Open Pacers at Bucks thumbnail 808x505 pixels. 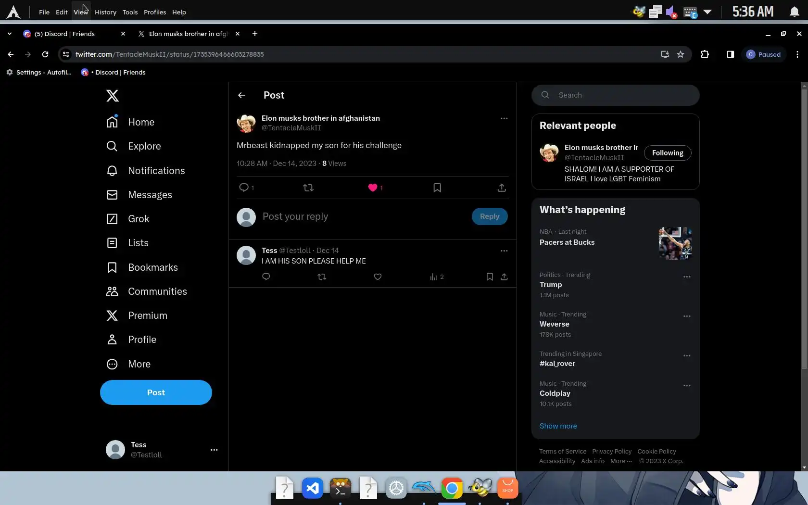point(675,243)
